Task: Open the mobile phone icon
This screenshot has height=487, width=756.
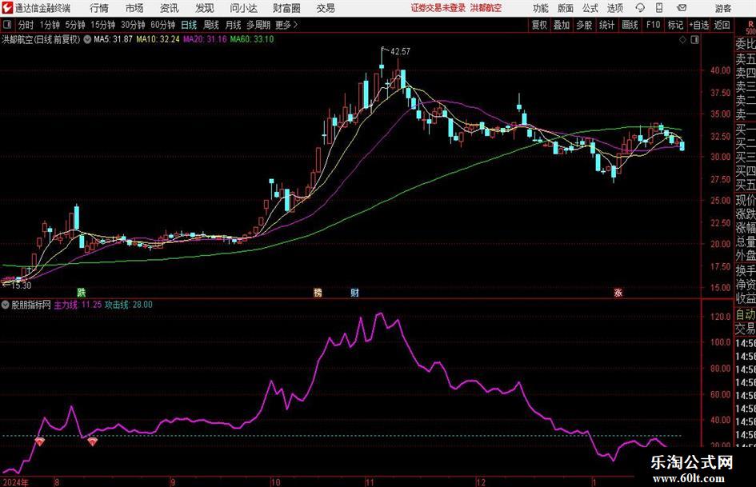Action: 659,8
